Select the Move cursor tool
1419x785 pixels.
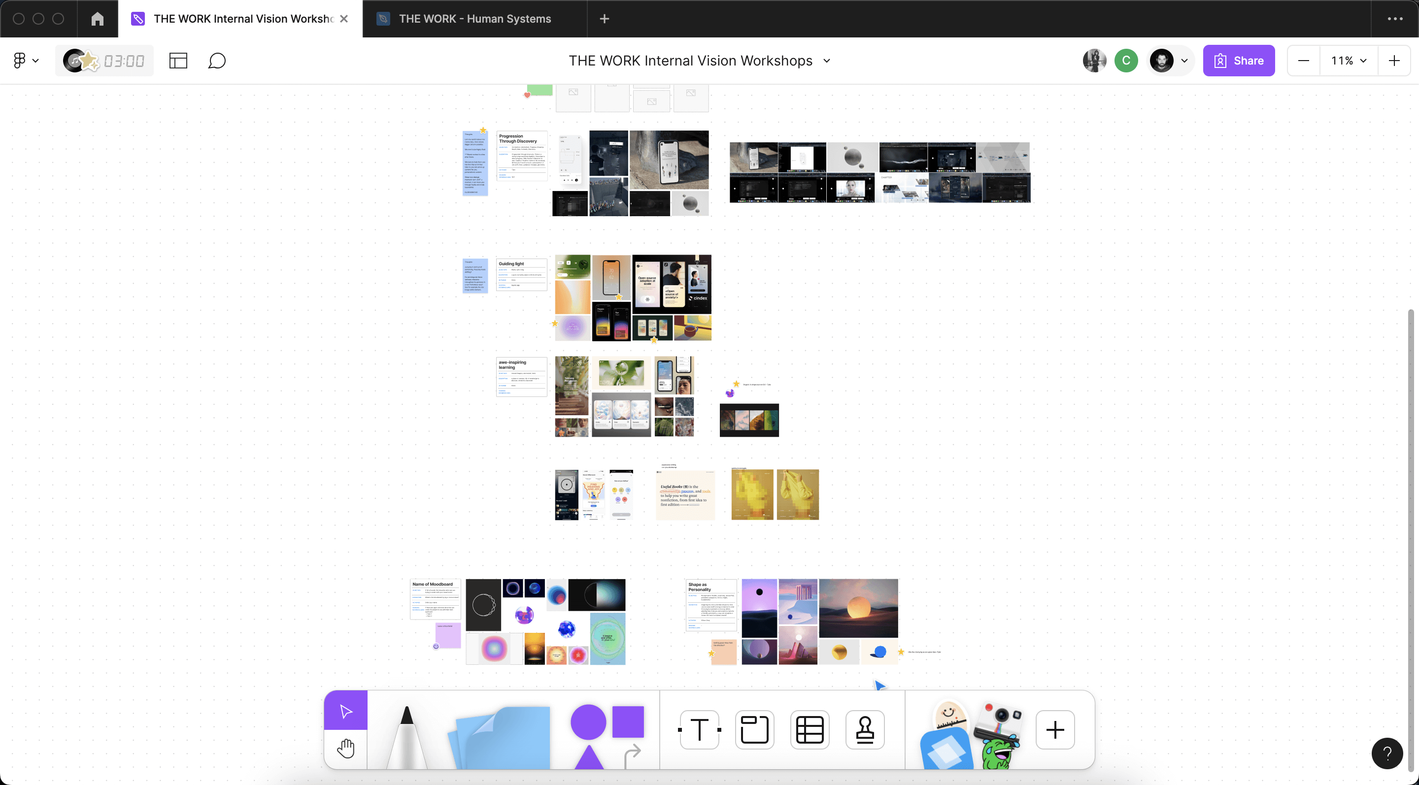[346, 711]
